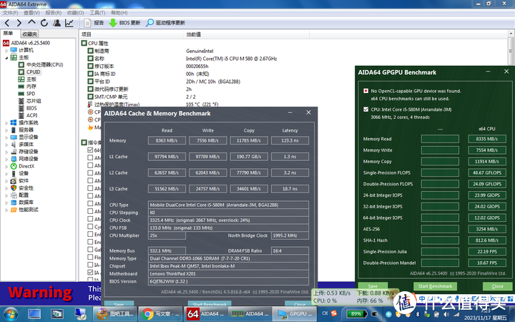
Task: Expand the 多媒体 tree node
Action: 6,145
